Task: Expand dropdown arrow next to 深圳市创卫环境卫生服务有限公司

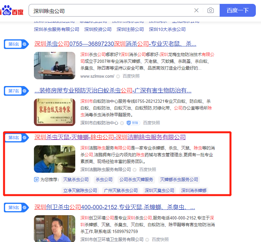Action: pyautogui.click(x=147, y=240)
